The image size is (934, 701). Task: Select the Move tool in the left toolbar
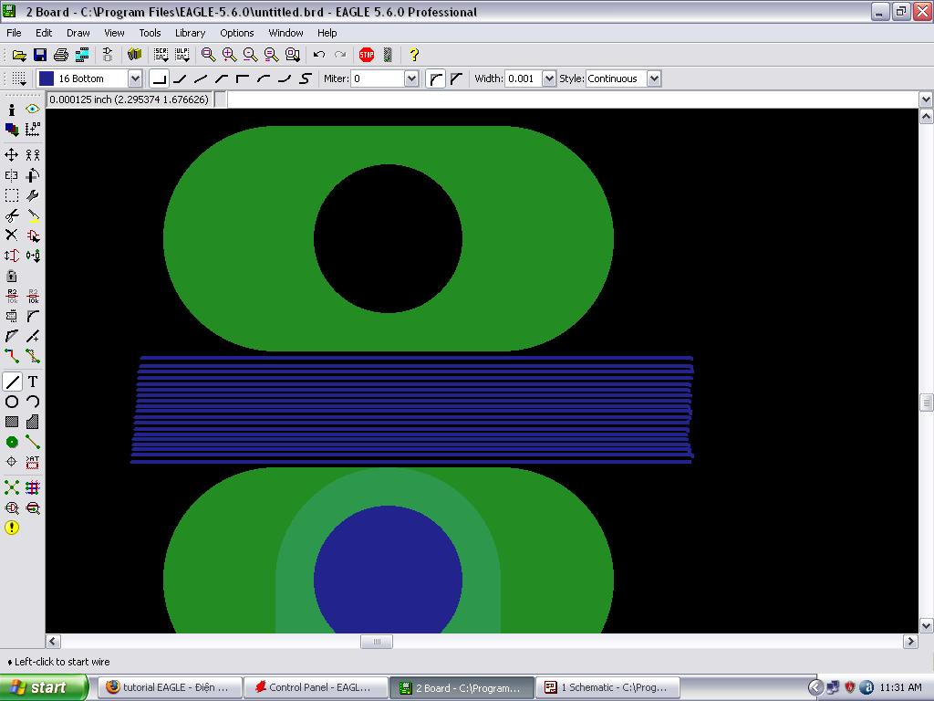[12, 155]
